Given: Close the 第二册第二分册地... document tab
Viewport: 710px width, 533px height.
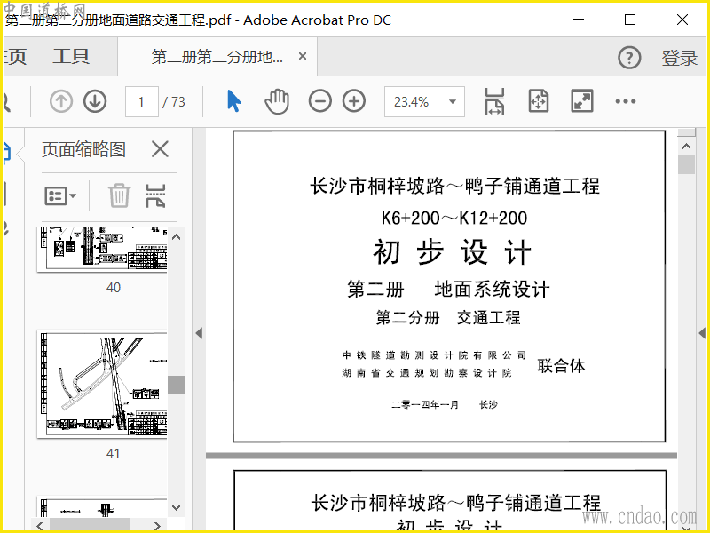Looking at the screenshot, I should coord(303,56).
